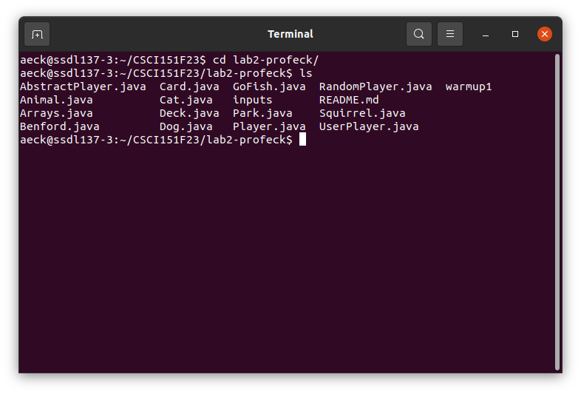Click the UserPlayer.java filename

pyautogui.click(x=369, y=126)
